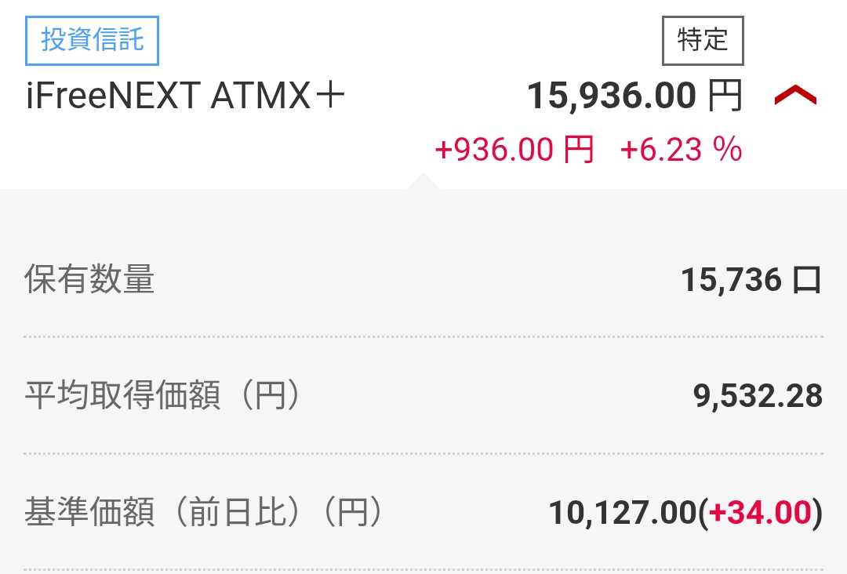Tap the 保有数量 row label

click(x=89, y=279)
